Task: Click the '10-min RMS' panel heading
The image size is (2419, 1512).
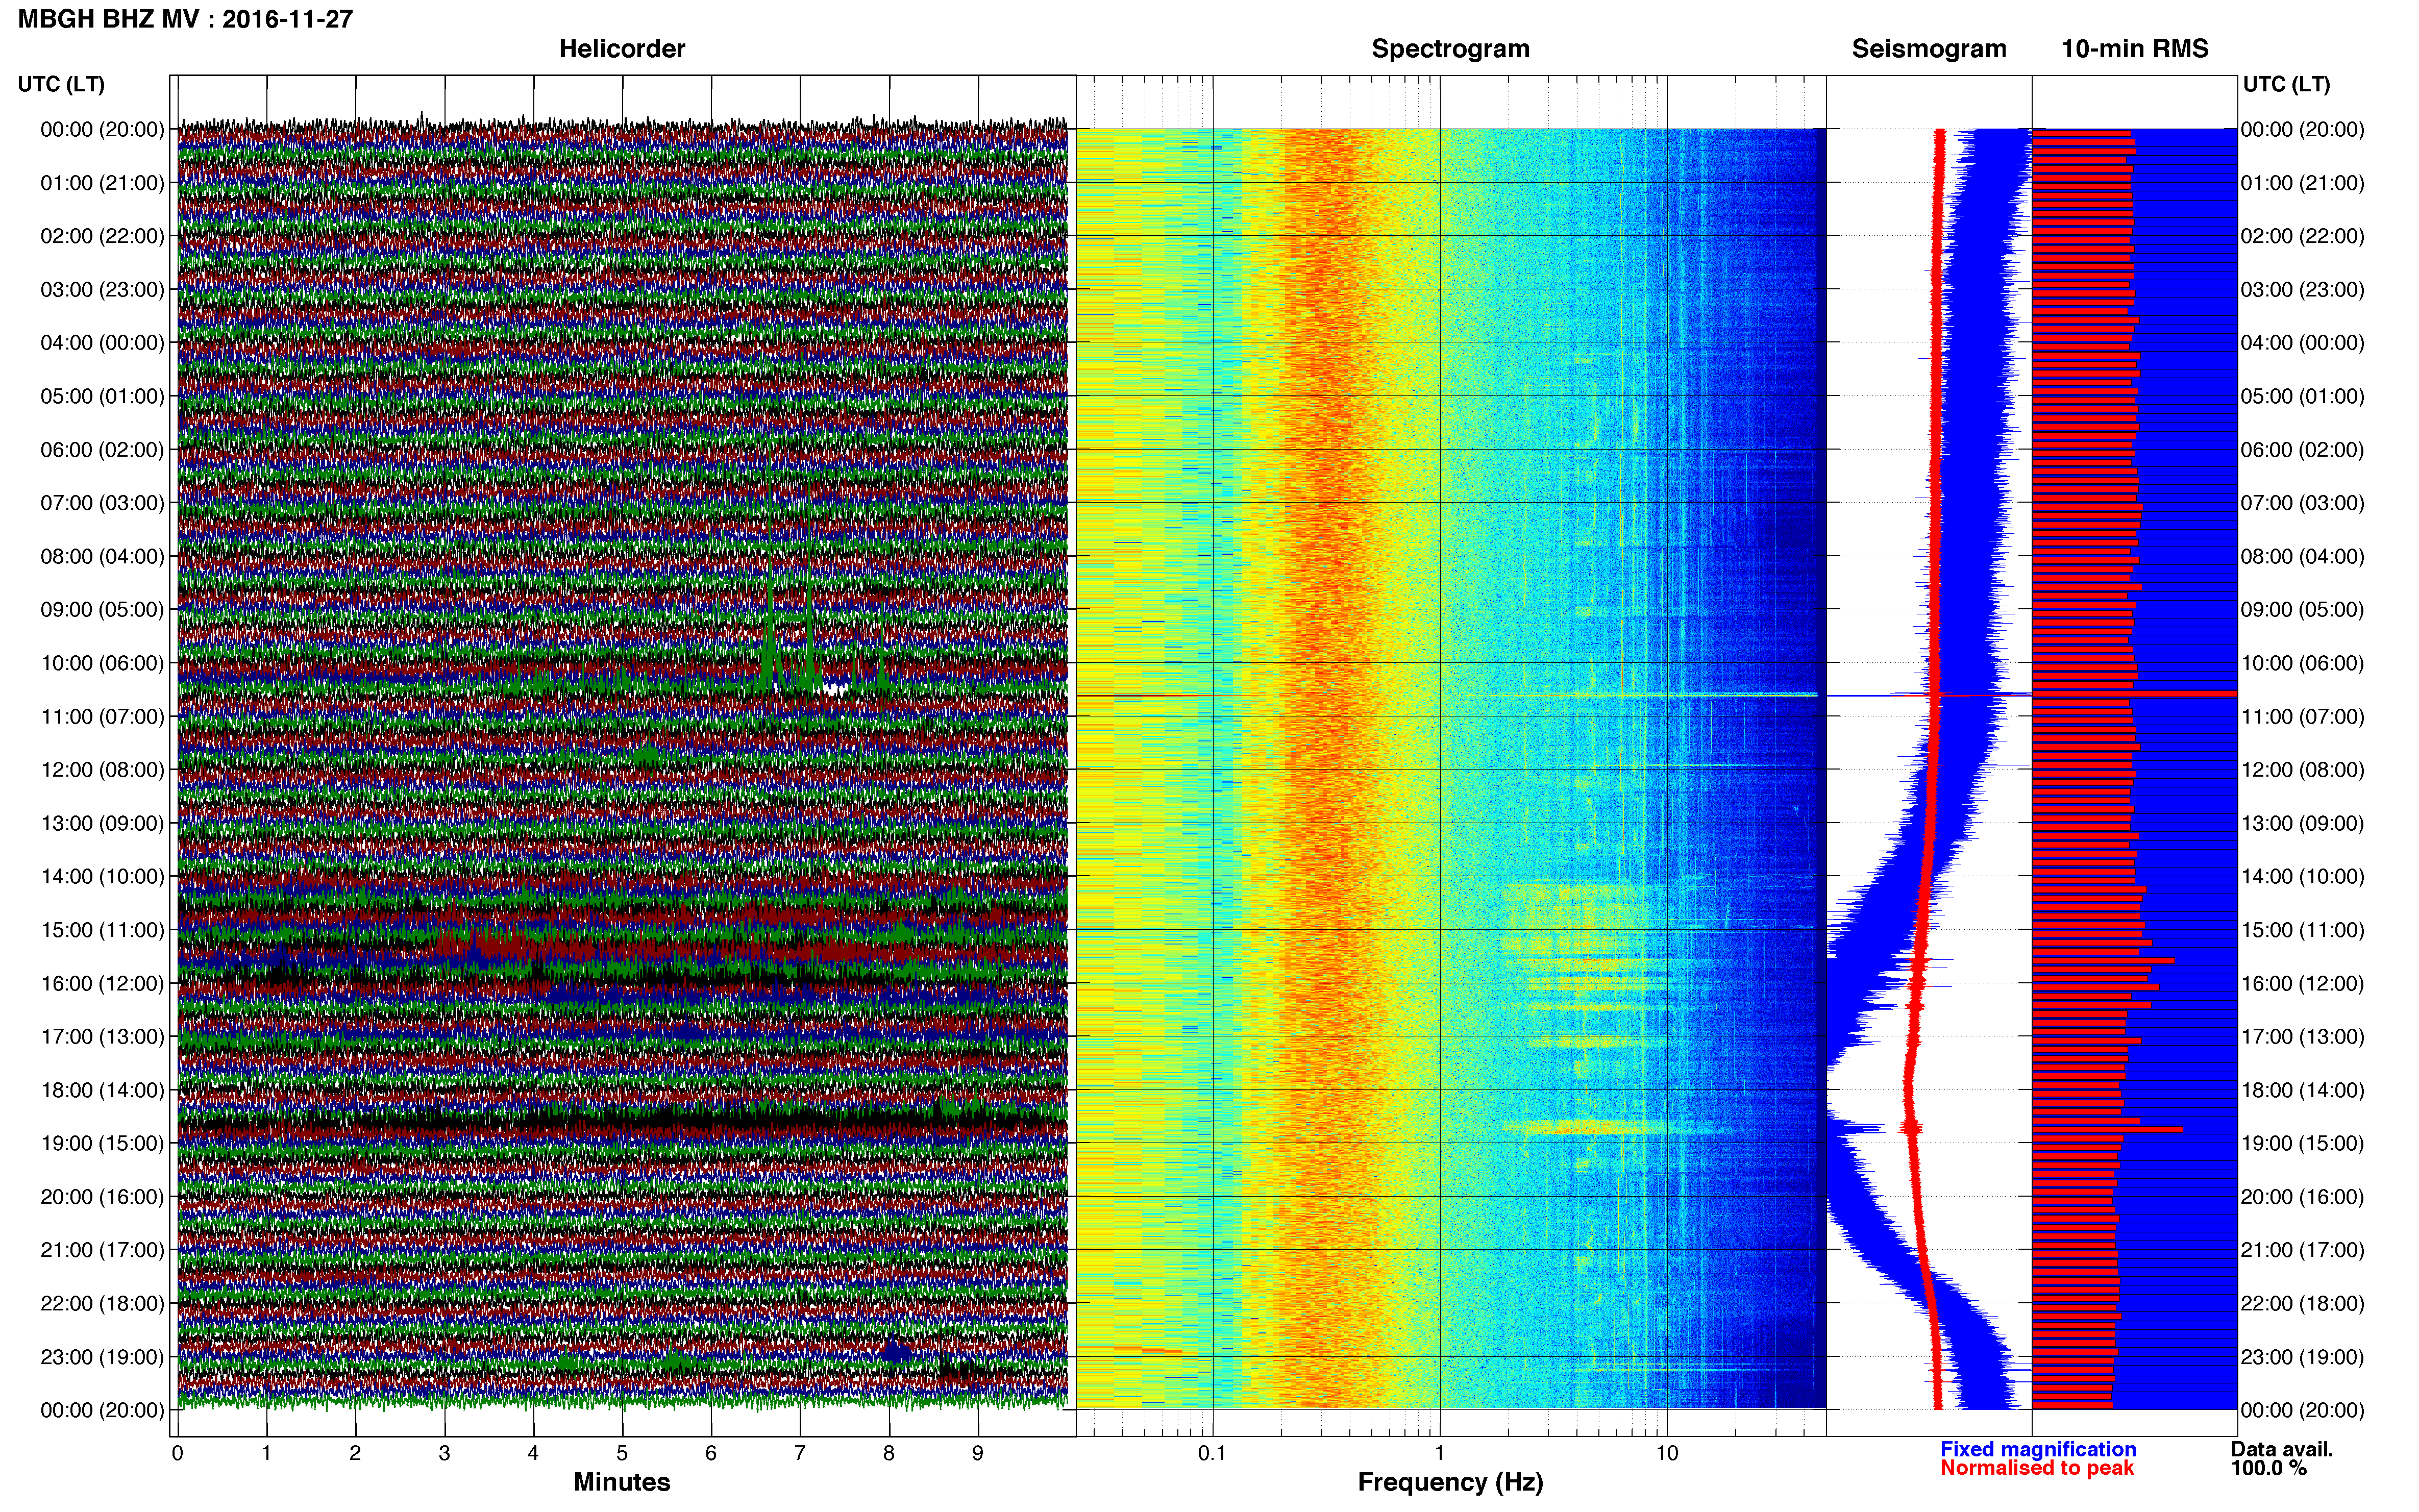Action: click(x=2135, y=49)
